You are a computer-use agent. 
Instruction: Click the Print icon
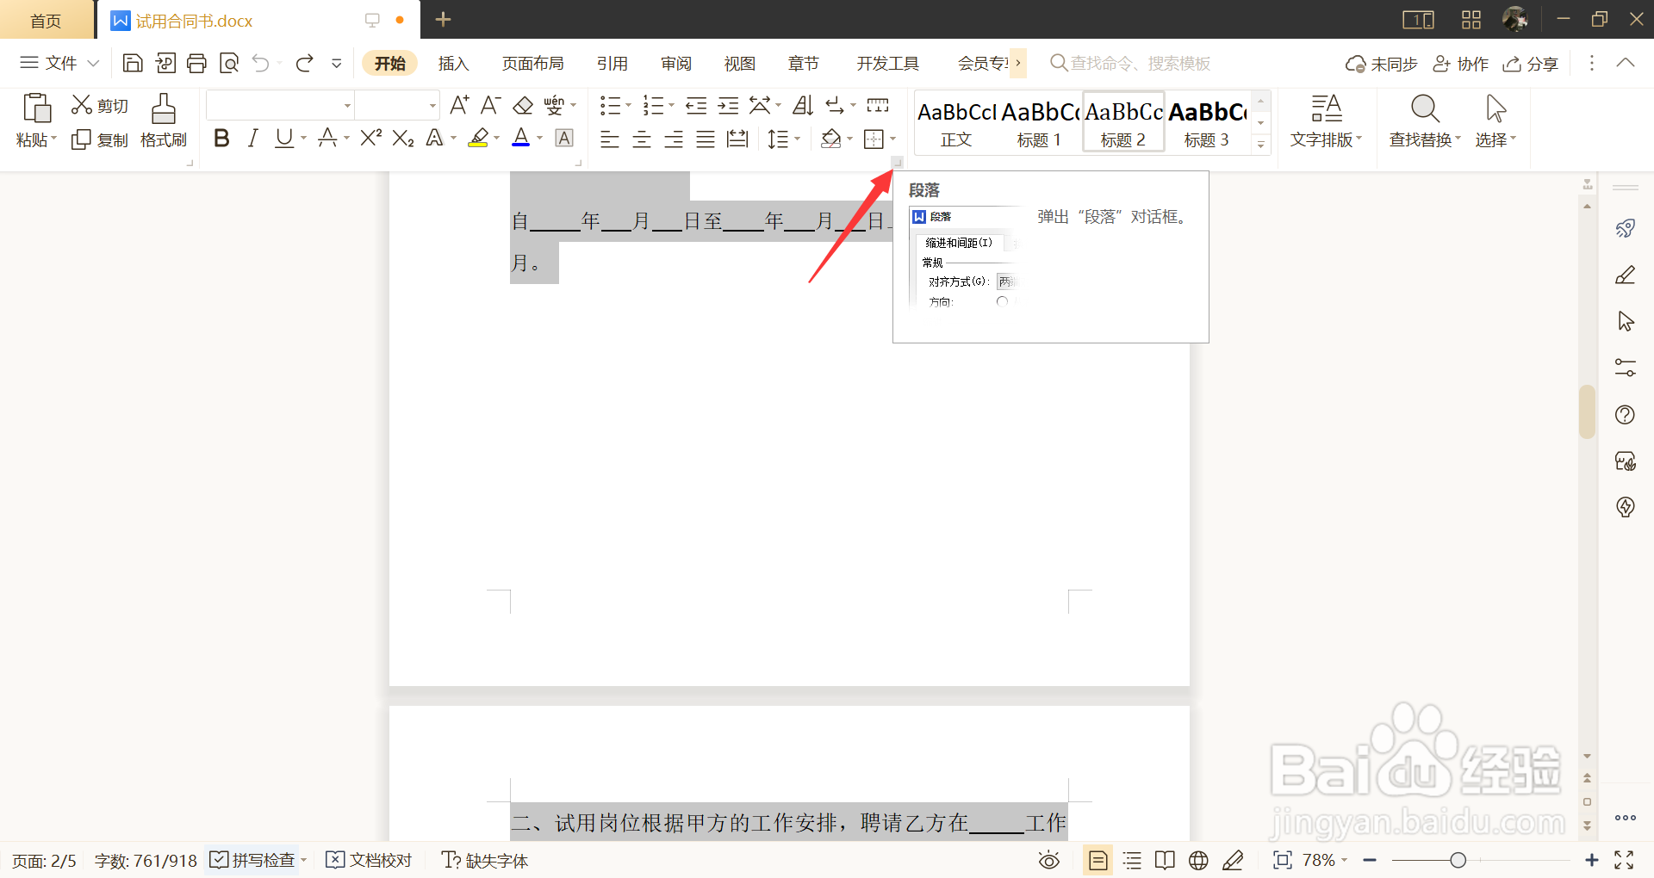coord(196,63)
